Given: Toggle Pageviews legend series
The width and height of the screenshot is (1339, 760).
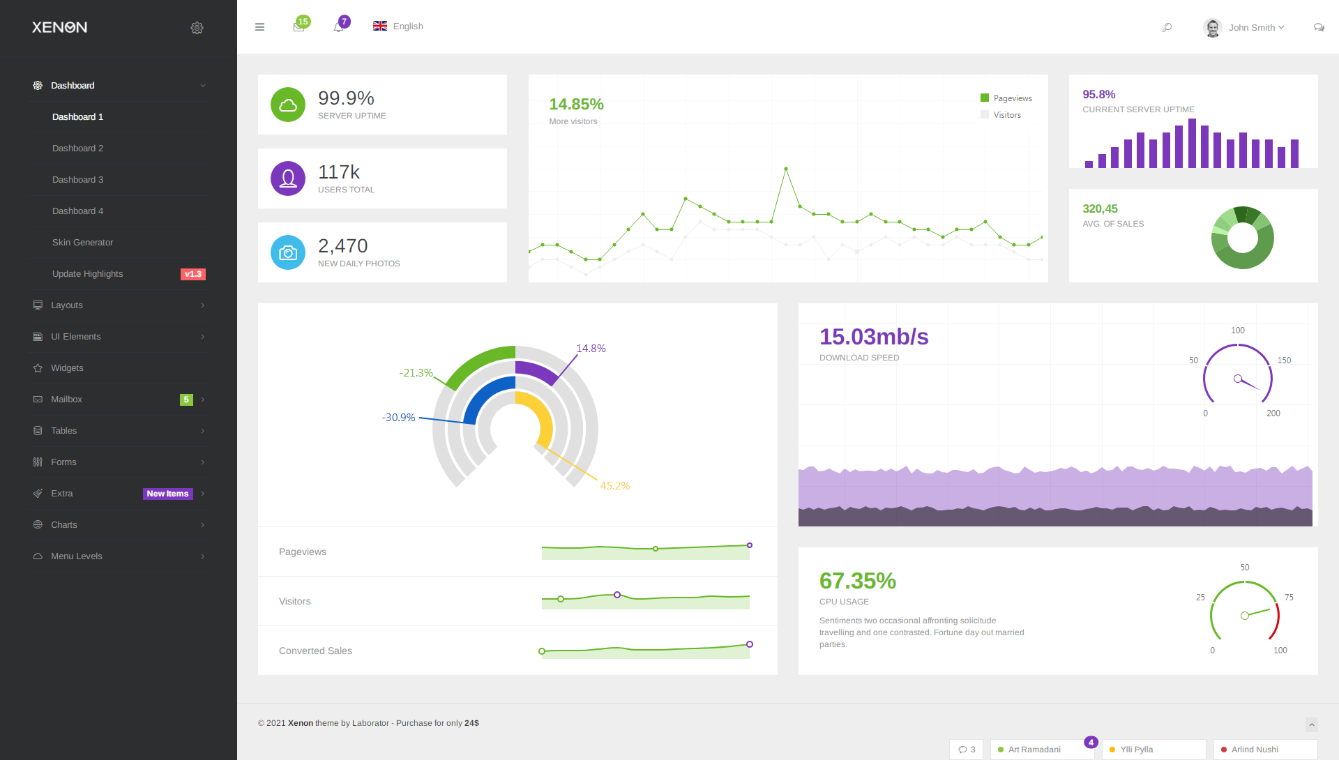Looking at the screenshot, I should click(x=1005, y=98).
